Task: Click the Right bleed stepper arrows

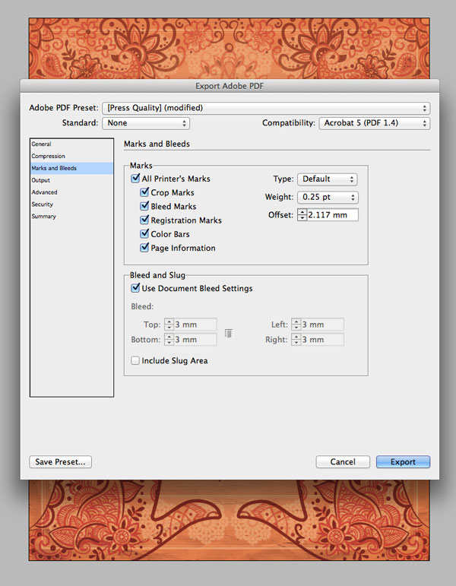Action: [x=296, y=339]
